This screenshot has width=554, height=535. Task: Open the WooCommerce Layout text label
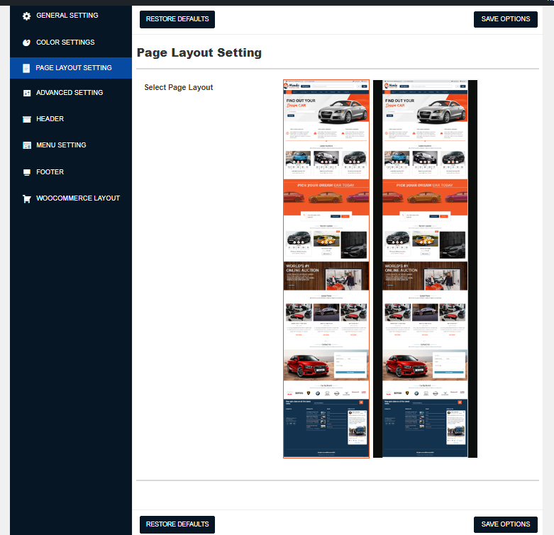coord(78,198)
